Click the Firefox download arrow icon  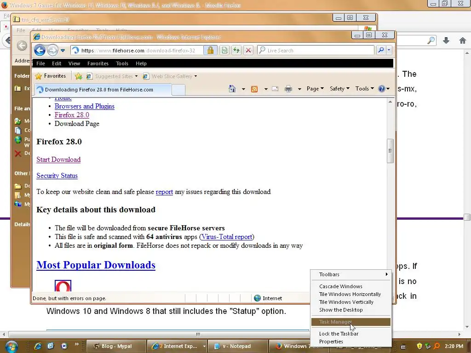pyautogui.click(x=446, y=40)
